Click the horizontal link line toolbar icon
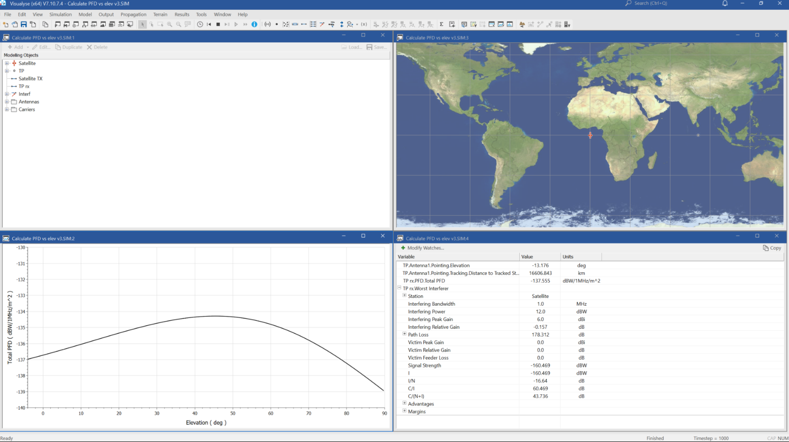This screenshot has height=442, width=789. (304, 24)
